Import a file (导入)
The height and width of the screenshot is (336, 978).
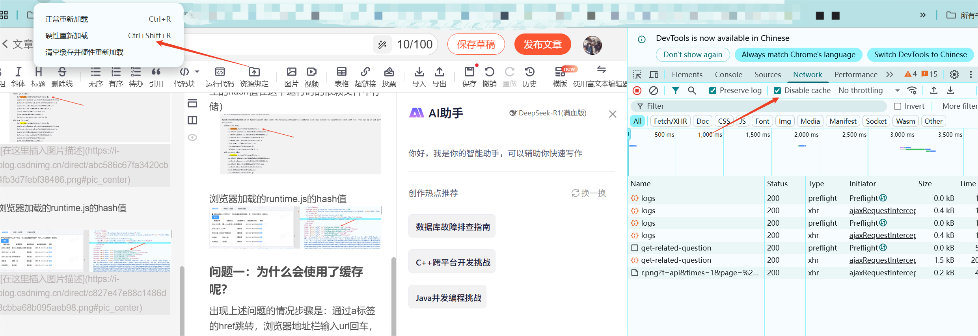[x=419, y=77]
